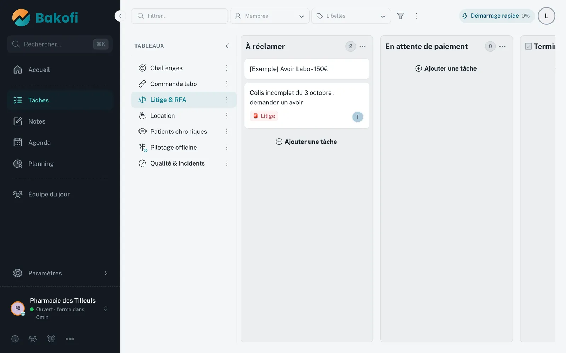Collapse the TABLEAUX panel
The height and width of the screenshot is (353, 566).
[x=227, y=46]
